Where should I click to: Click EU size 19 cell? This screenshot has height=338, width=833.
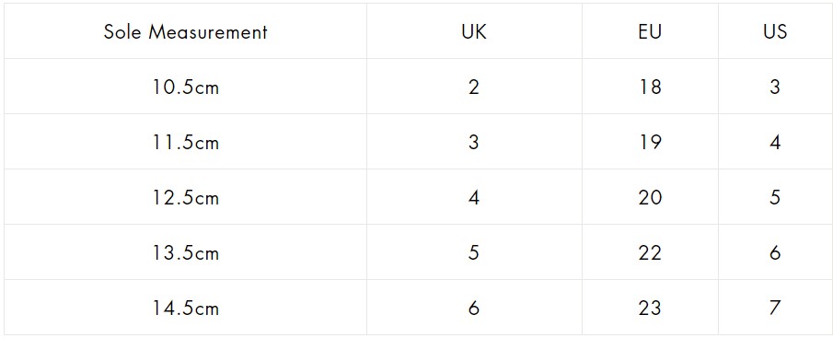pos(650,142)
